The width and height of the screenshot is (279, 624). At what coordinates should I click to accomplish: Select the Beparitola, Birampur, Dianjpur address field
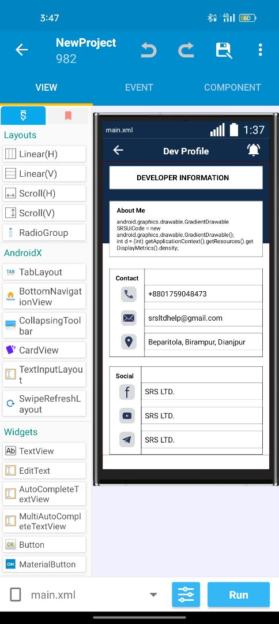[x=203, y=341]
